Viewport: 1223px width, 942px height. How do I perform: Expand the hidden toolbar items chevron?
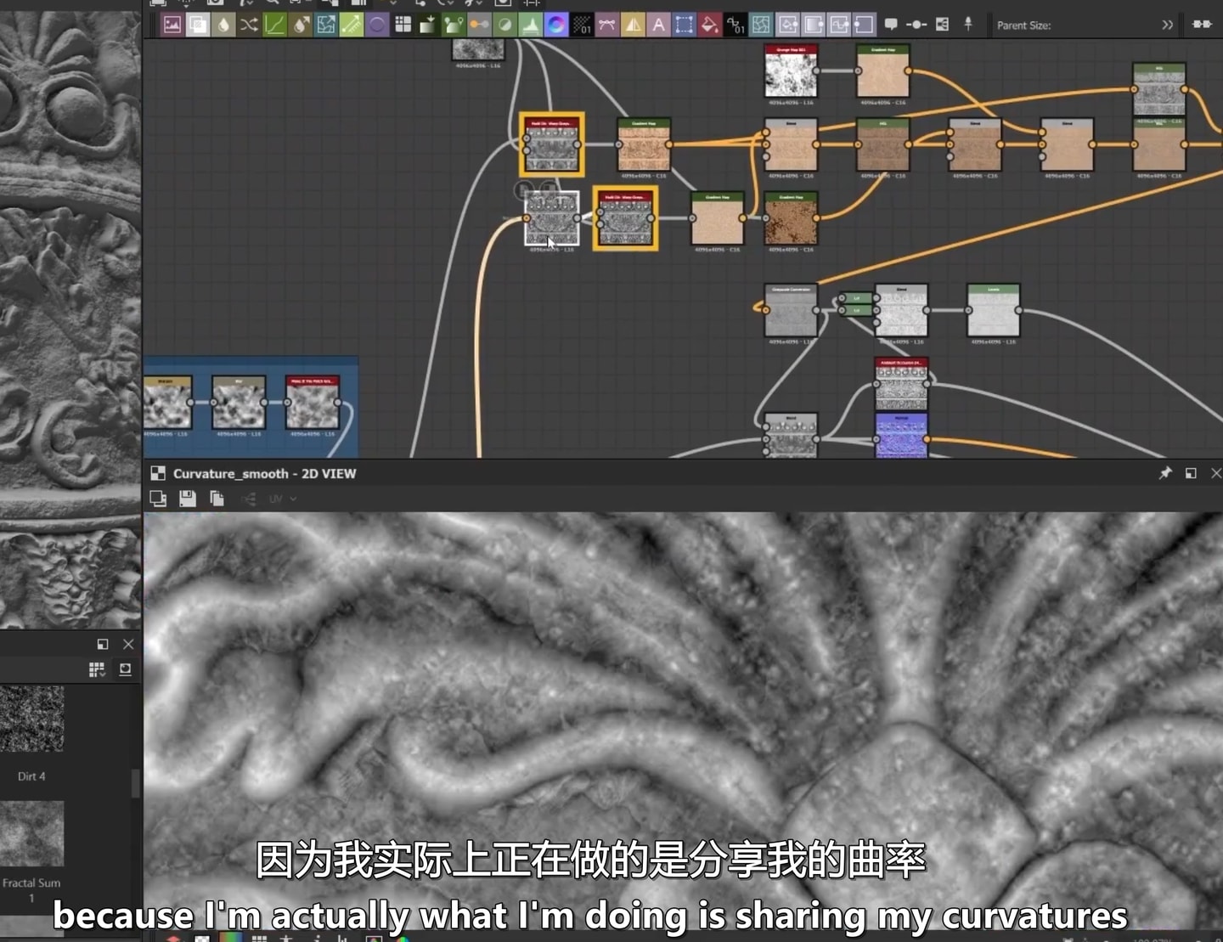click(1167, 25)
